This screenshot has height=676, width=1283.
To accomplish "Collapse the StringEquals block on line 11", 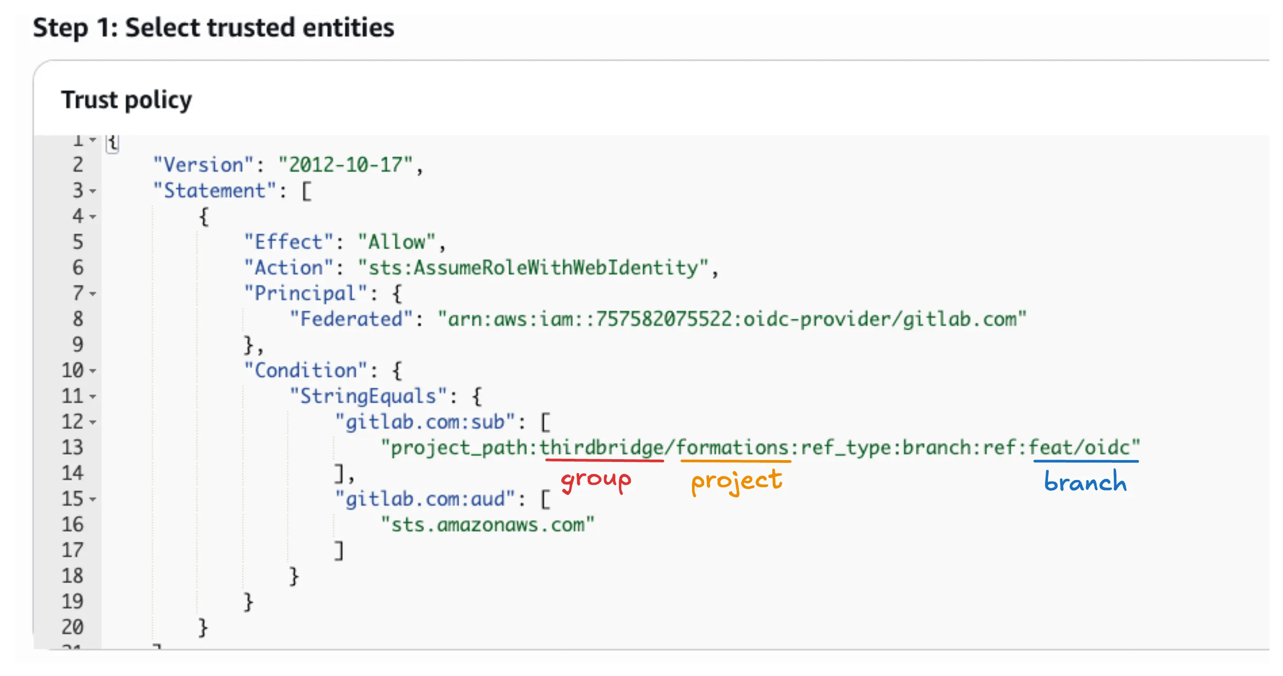I will pos(92,397).
